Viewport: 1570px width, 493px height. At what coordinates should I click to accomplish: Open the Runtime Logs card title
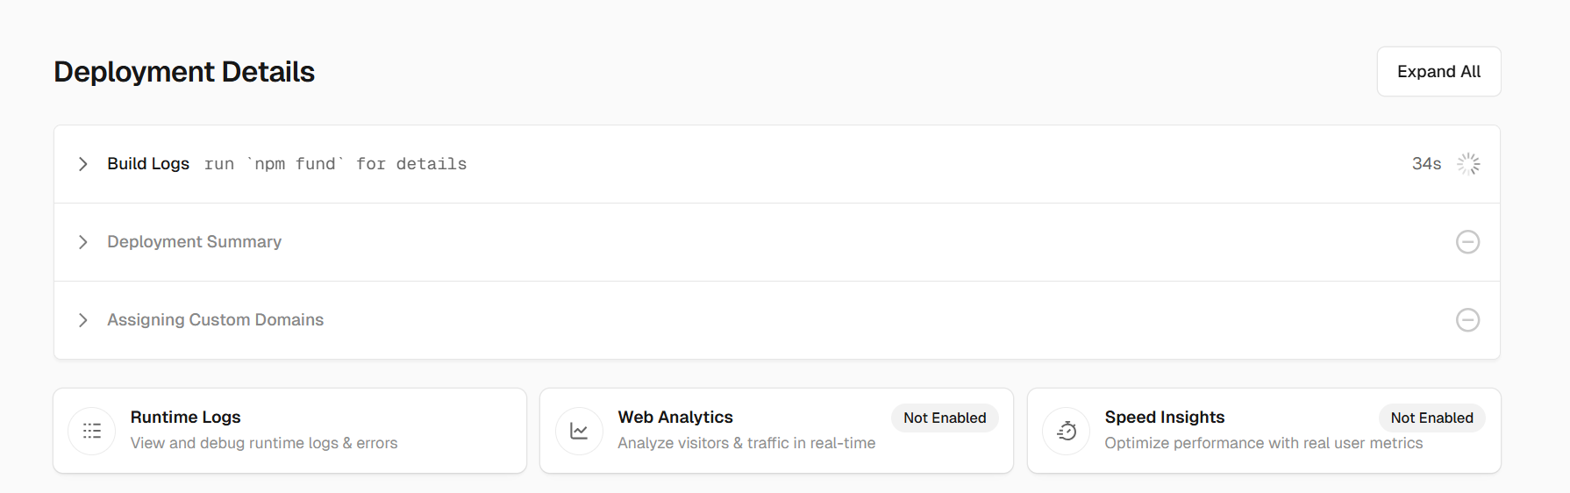(x=185, y=418)
